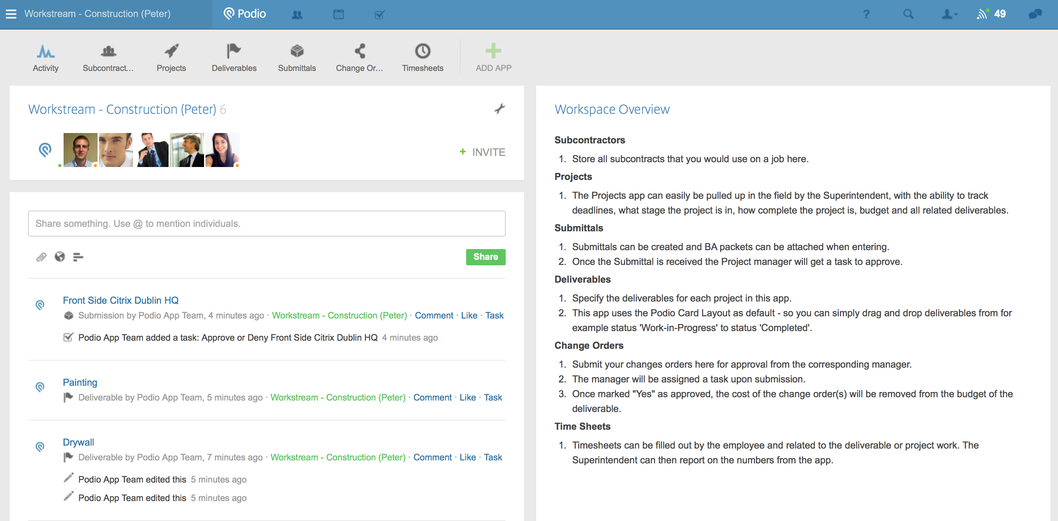Open Front Side Citrix Dublin HQ link

coord(121,300)
